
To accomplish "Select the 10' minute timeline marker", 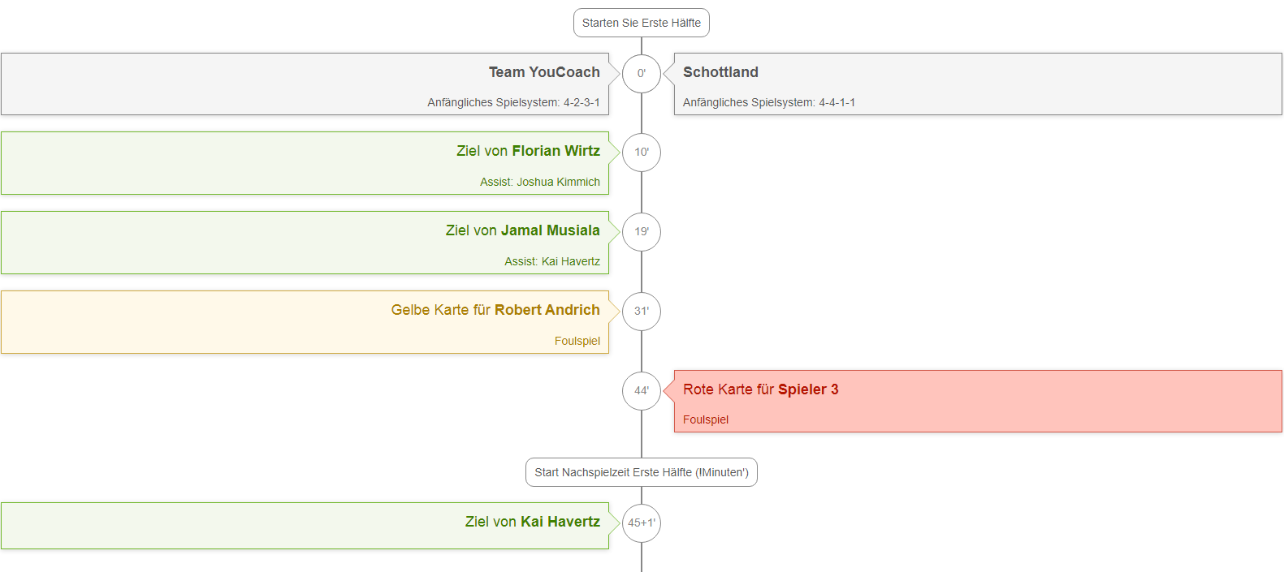I will coord(642,153).
